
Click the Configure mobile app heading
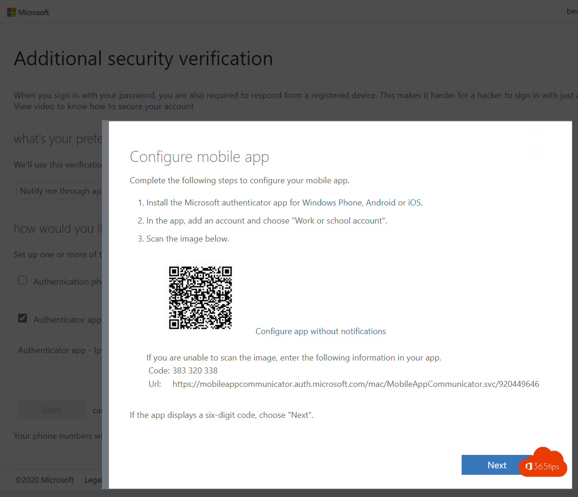coord(199,157)
